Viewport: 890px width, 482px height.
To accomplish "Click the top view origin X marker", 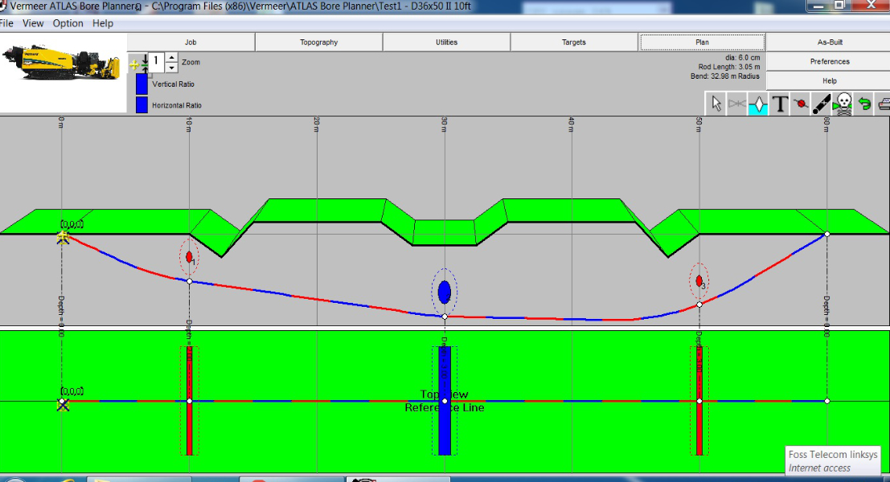I will tap(63, 405).
